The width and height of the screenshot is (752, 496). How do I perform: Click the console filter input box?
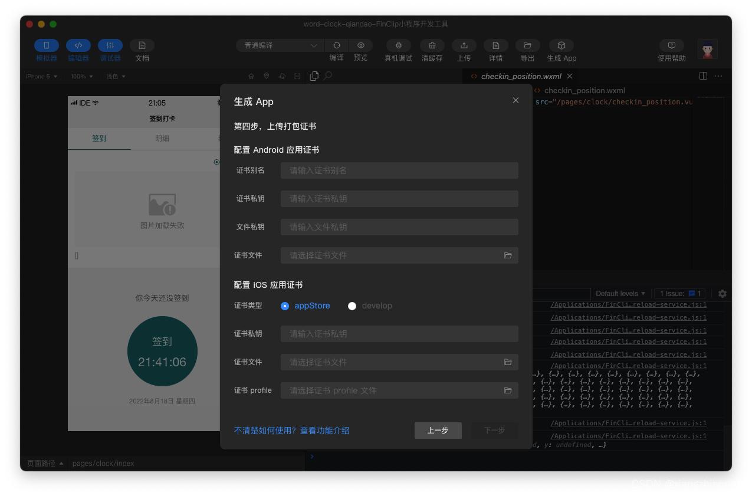561,294
